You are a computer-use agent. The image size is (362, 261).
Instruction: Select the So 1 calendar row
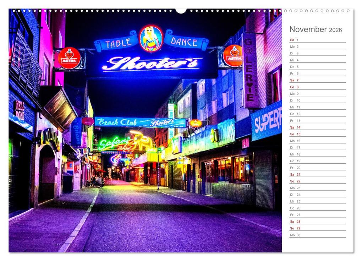pos(317,40)
